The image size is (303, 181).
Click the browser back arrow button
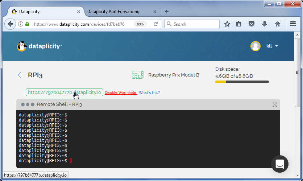(x=10, y=24)
